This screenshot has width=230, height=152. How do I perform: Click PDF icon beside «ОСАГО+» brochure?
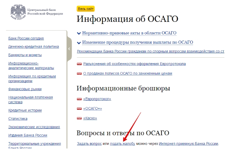(79, 109)
